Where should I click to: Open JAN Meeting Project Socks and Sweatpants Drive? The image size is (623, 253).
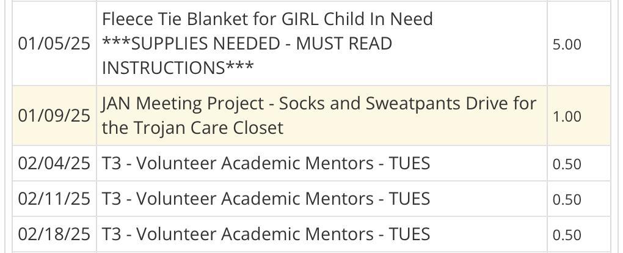(x=319, y=103)
